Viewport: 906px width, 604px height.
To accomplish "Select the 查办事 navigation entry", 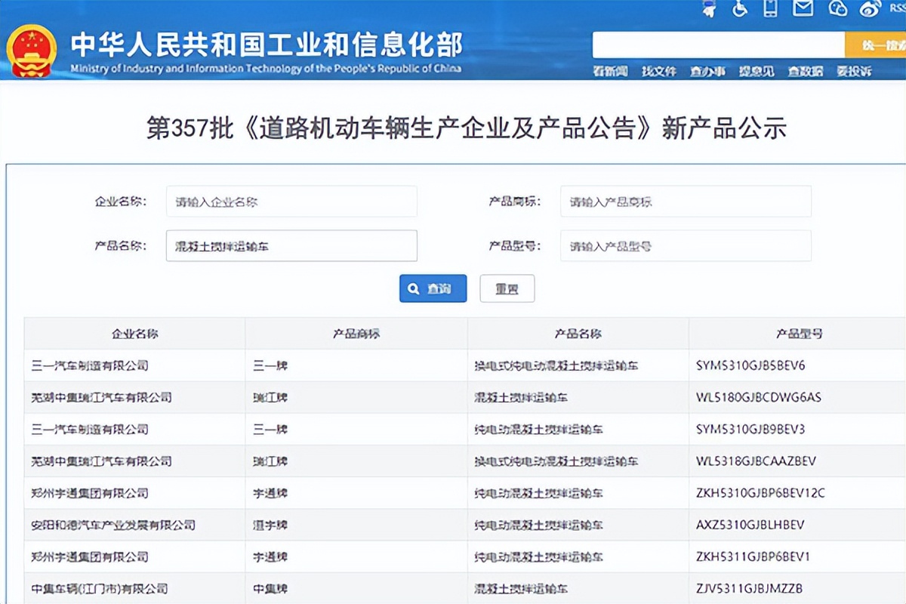I will pos(707,72).
